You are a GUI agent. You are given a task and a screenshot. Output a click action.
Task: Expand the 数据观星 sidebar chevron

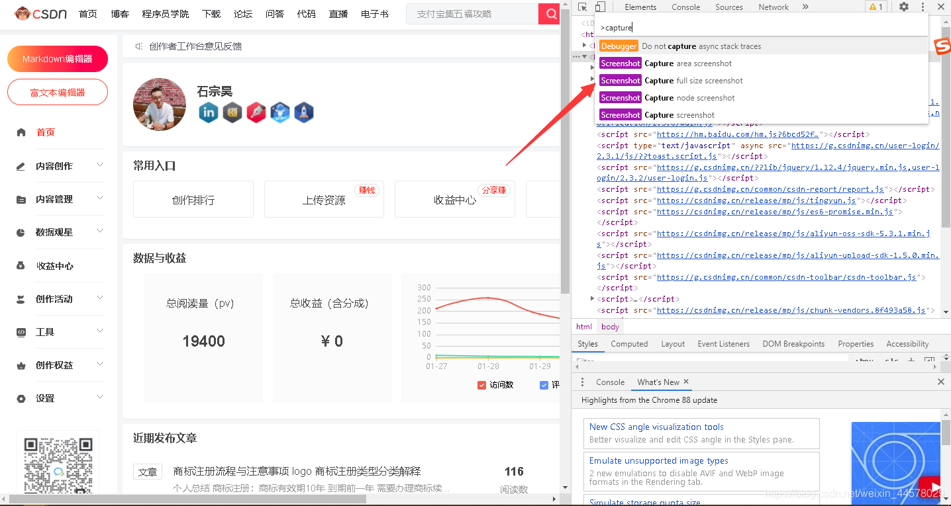click(x=100, y=231)
